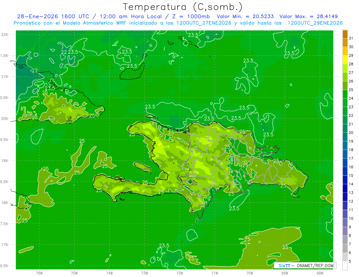Click the "70W" longitude axis label
This screenshot has height=277, width=359.
tap(250, 273)
